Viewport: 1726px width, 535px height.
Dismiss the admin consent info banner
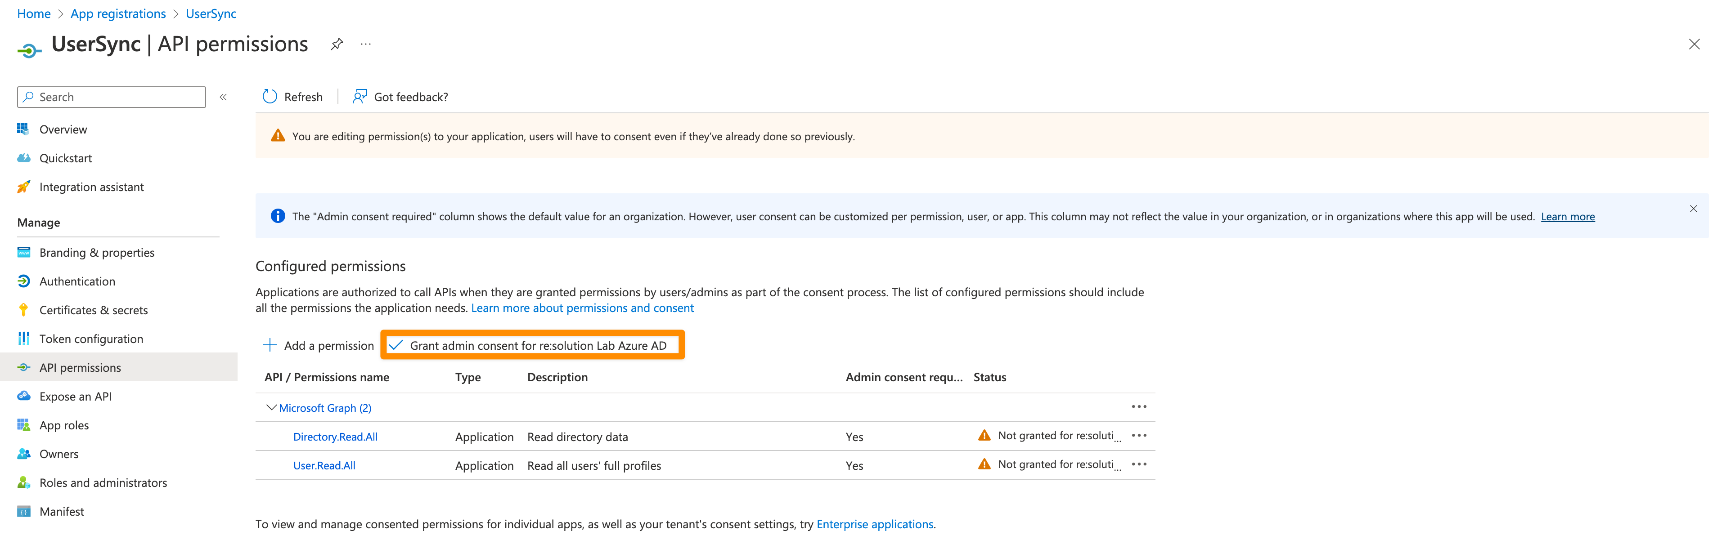1693,209
